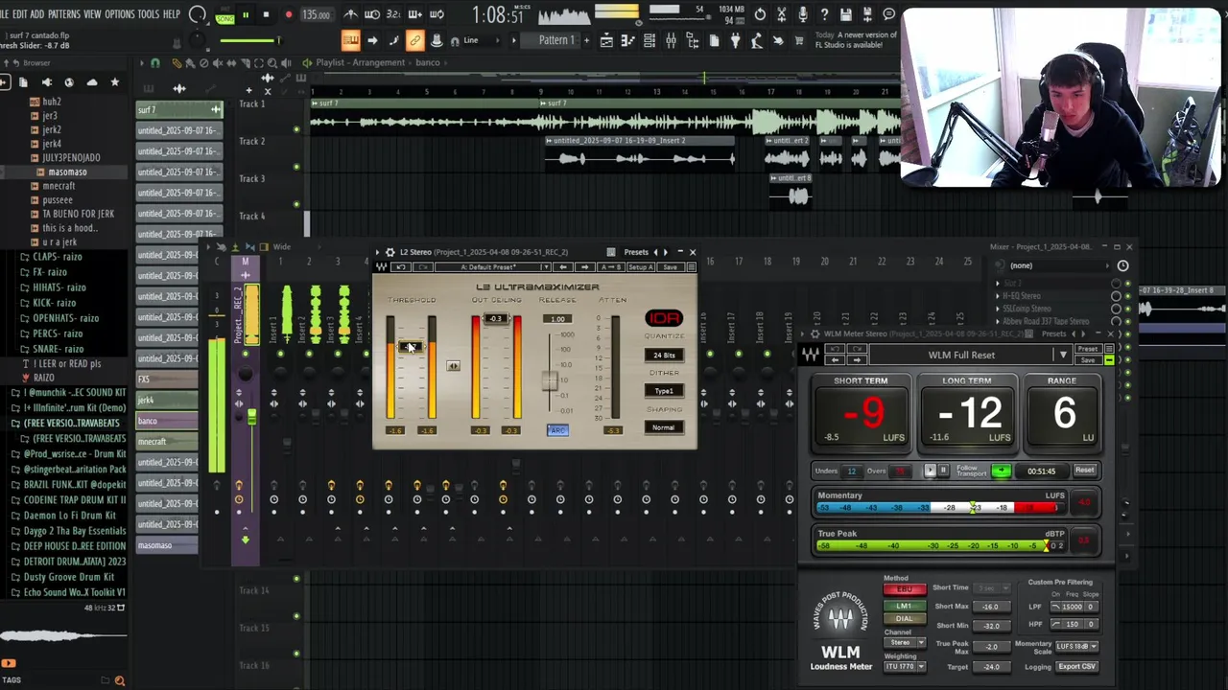Click the L2 threshold/ceiling link arrows button
1228x690 pixels.
pos(453,366)
